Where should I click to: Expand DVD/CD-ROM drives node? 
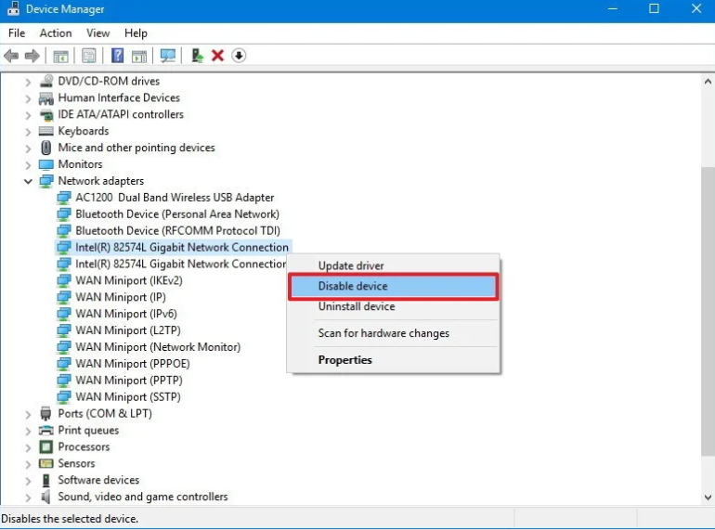pos(28,82)
